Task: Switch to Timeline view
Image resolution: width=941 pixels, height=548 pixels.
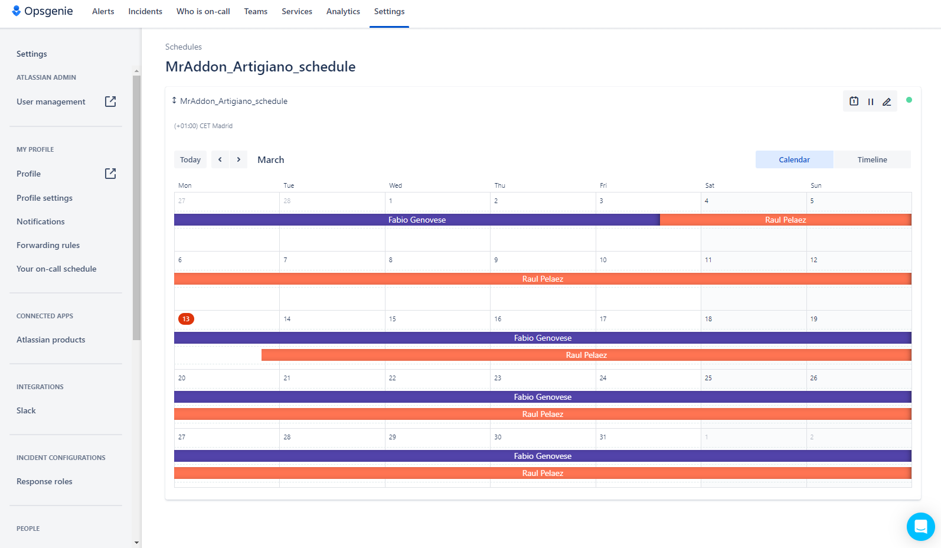Action: [x=873, y=159]
